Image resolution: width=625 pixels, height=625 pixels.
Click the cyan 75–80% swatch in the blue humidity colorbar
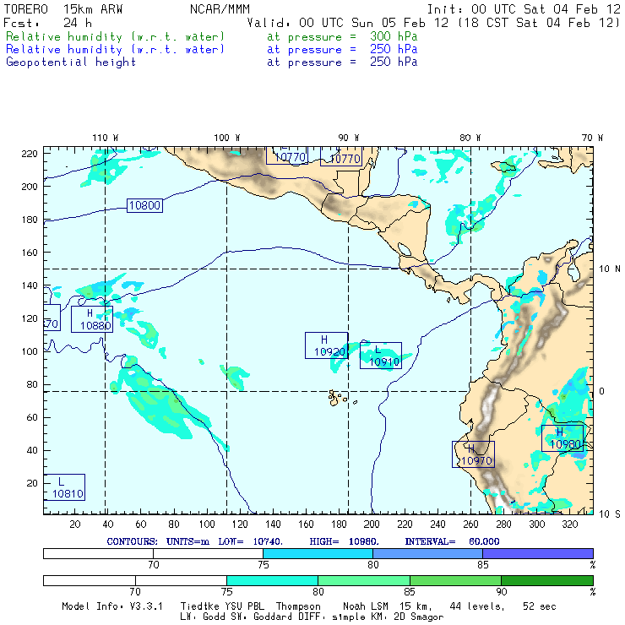tap(318, 553)
